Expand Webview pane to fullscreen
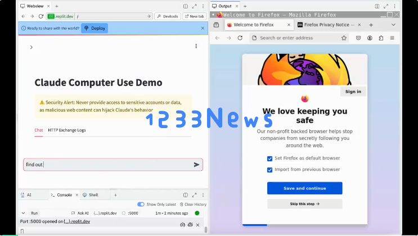The height and width of the screenshot is (236, 418). pos(194,6)
